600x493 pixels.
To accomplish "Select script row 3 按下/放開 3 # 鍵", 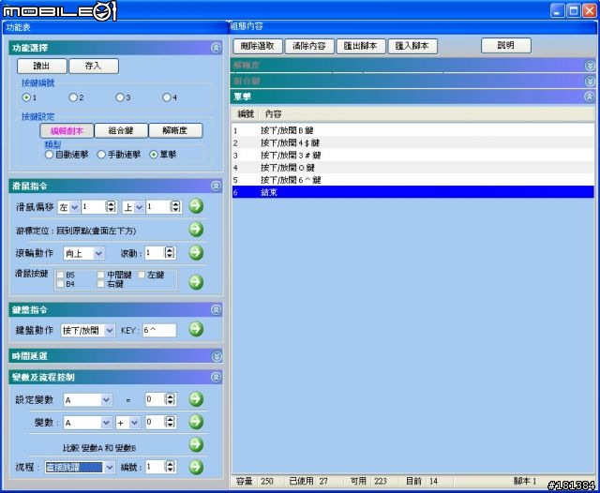I will coord(413,156).
